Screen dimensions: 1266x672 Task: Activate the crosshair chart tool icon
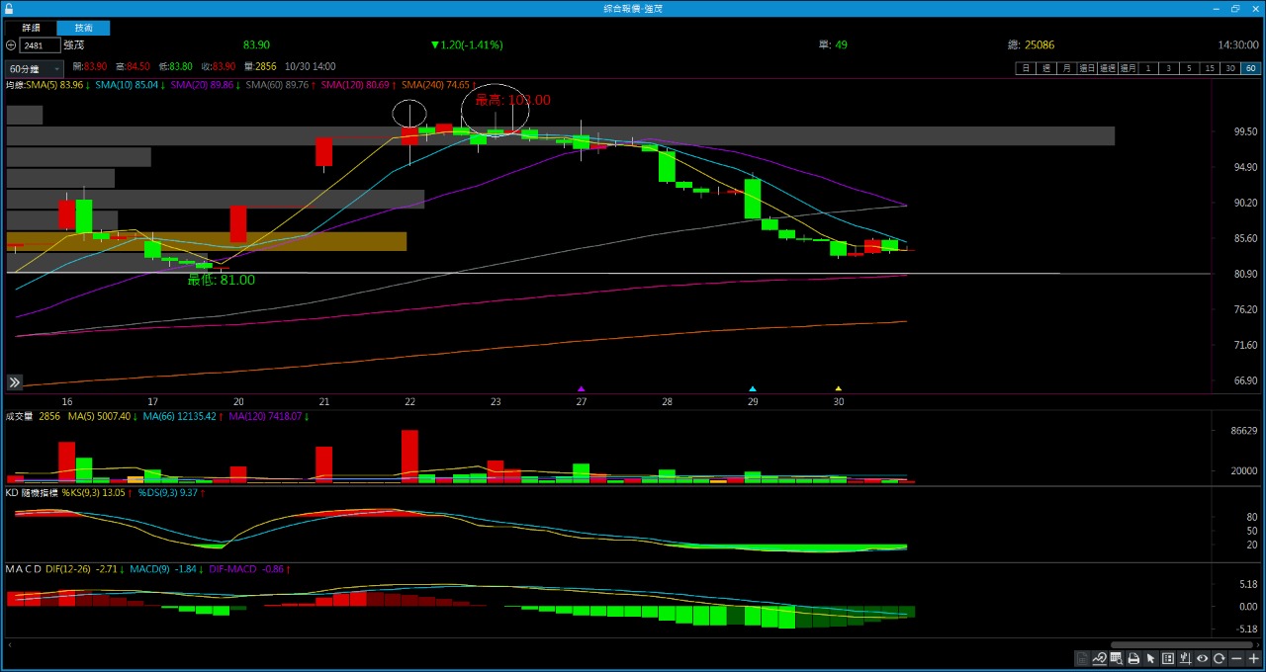click(1185, 659)
